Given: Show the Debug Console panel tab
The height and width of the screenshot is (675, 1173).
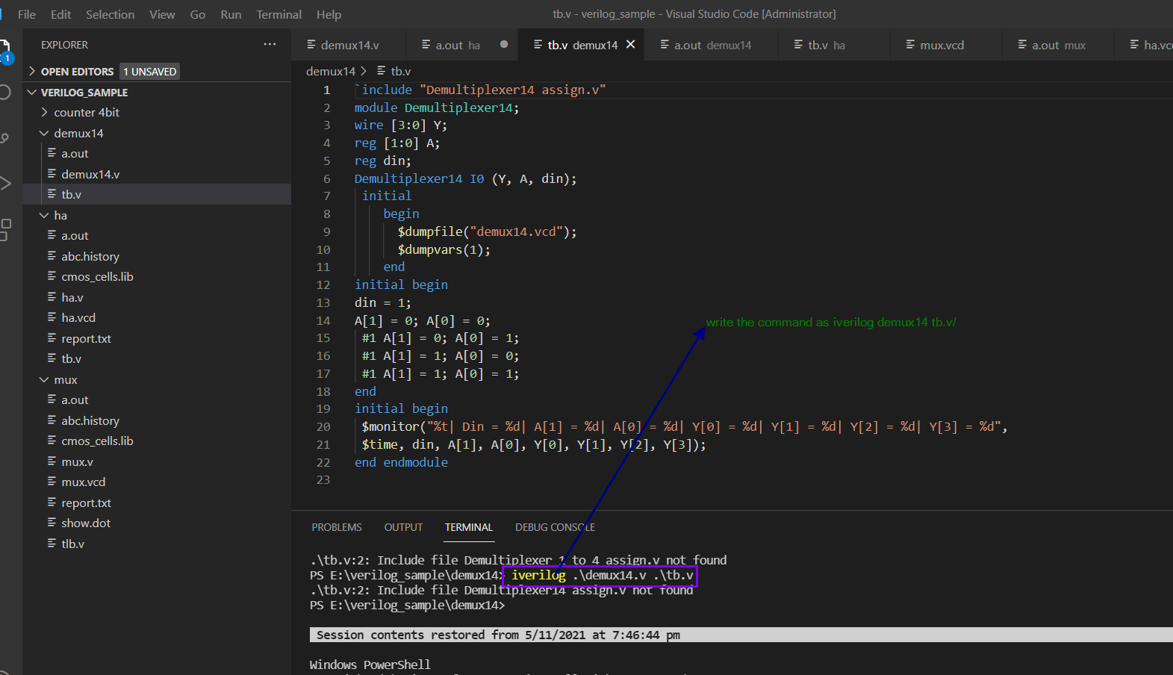Looking at the screenshot, I should pyautogui.click(x=555, y=527).
